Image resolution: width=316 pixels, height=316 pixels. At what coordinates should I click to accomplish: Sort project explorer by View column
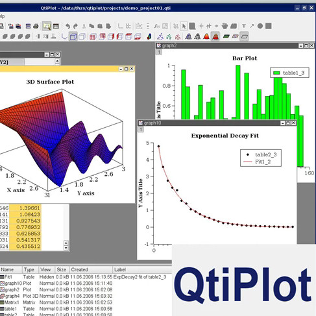point(47,270)
